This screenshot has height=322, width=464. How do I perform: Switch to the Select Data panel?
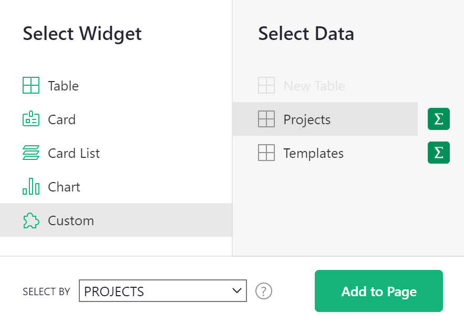click(x=306, y=33)
